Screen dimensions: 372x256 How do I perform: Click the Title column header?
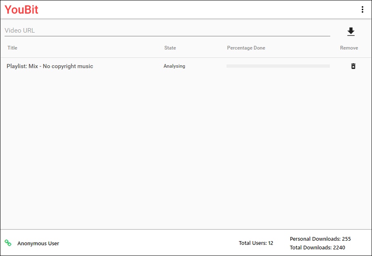(x=12, y=48)
